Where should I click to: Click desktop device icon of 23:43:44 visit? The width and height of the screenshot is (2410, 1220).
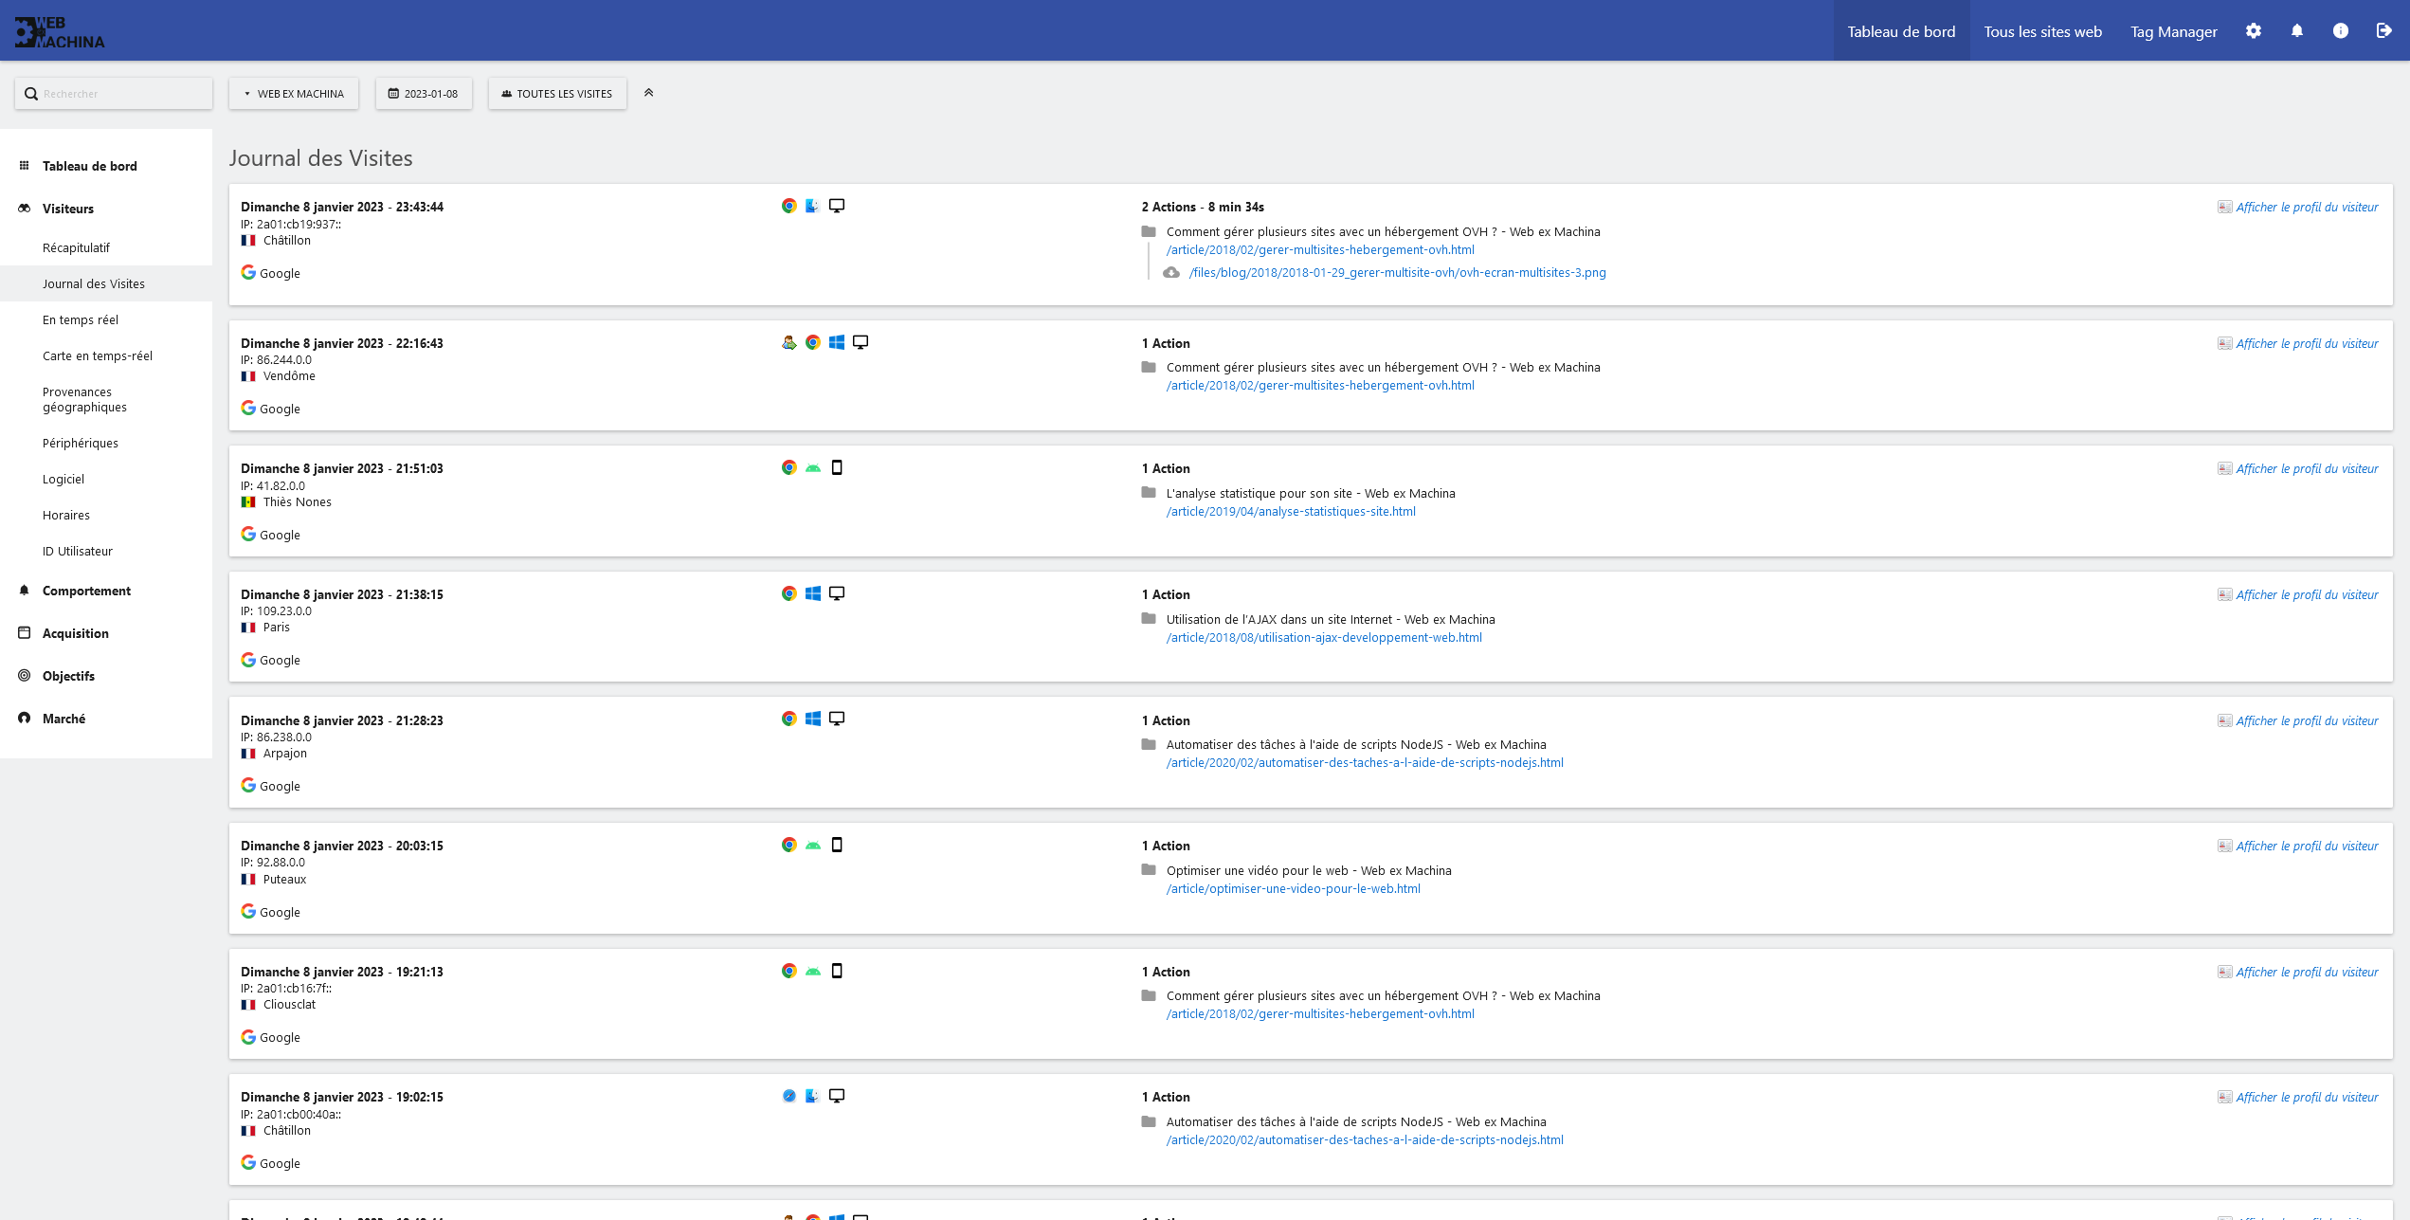[837, 206]
